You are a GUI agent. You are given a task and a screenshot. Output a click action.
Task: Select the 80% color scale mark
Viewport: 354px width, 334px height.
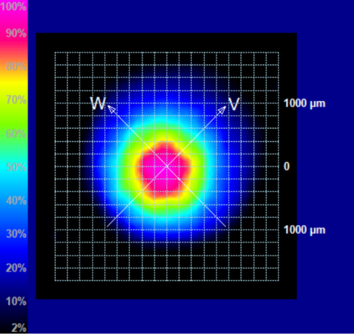coord(16,67)
